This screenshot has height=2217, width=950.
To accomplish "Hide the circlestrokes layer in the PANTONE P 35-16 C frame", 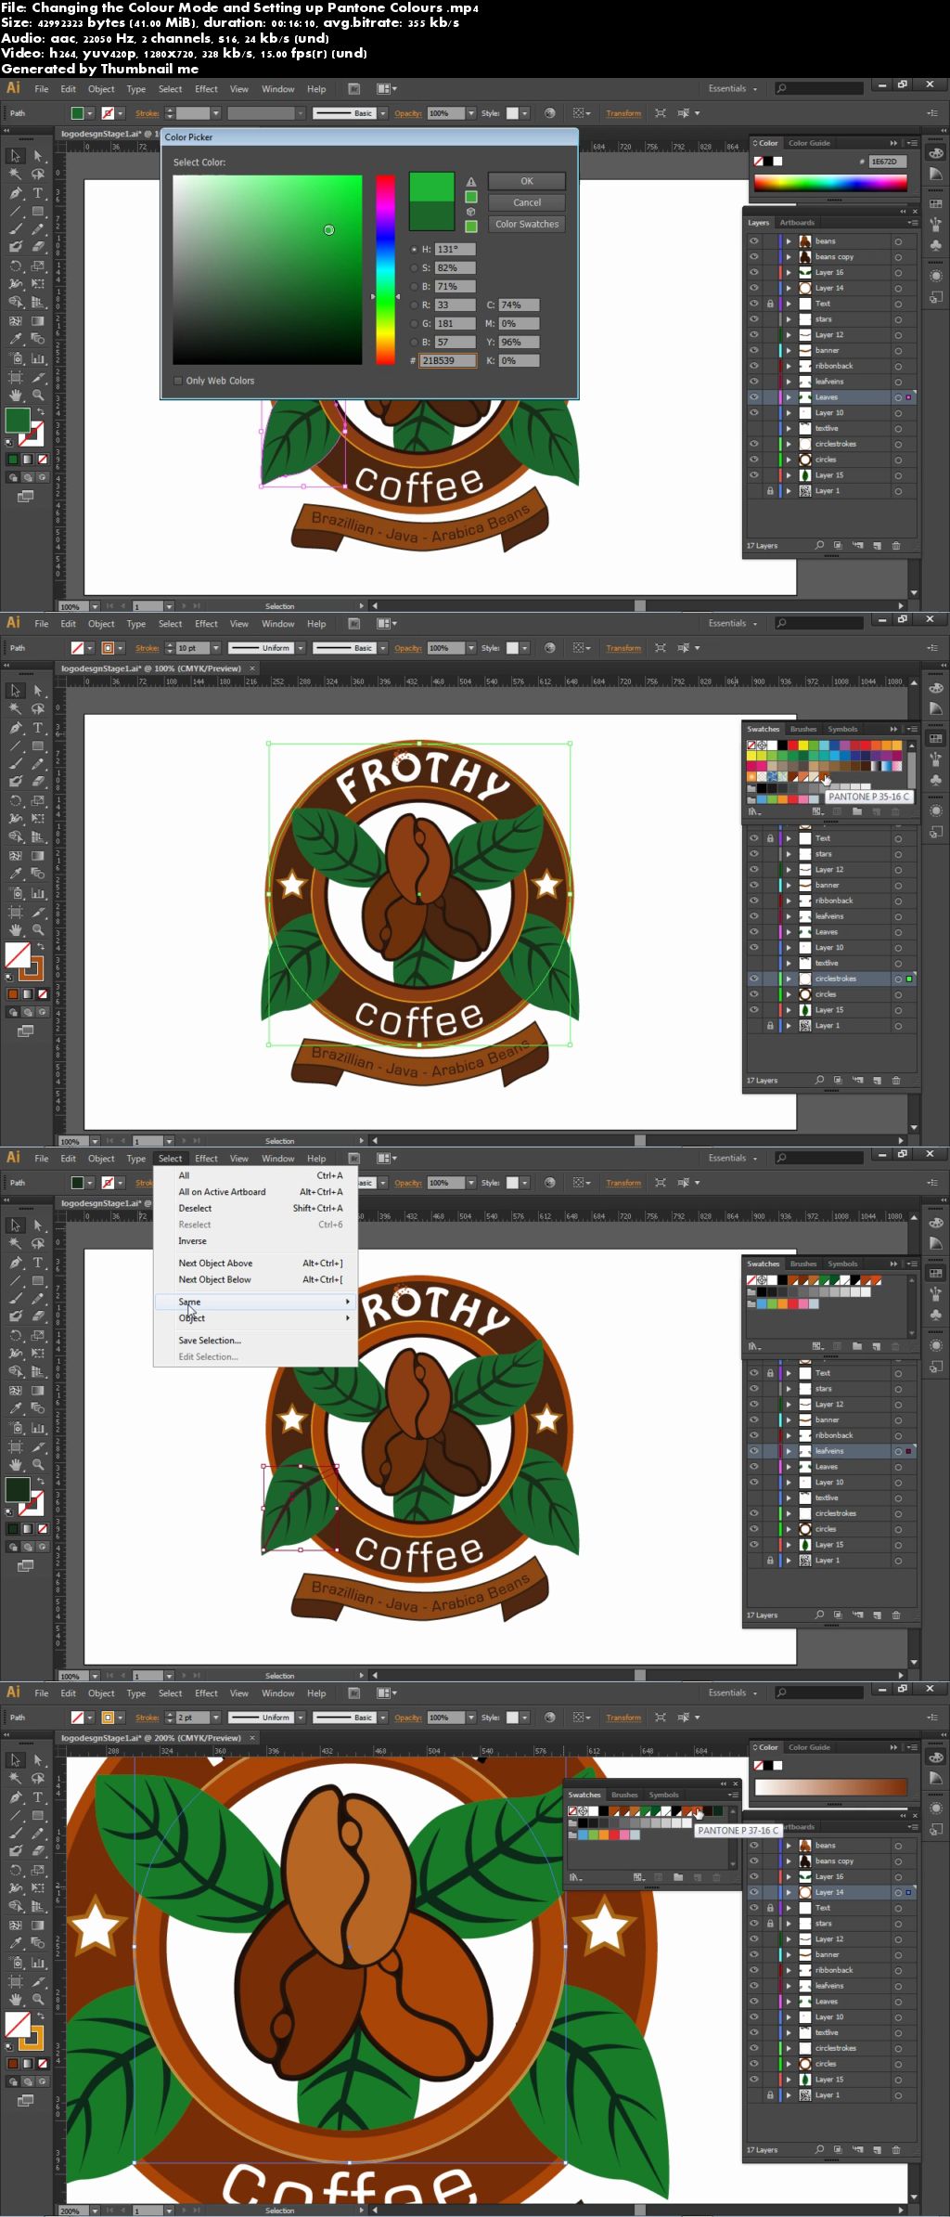I will pyautogui.click(x=753, y=979).
